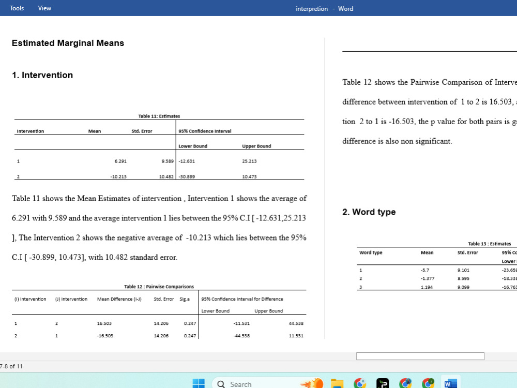Click the horizontal scrollbar at page bottom
Viewport: 517px width, 388px height.
coord(420,356)
